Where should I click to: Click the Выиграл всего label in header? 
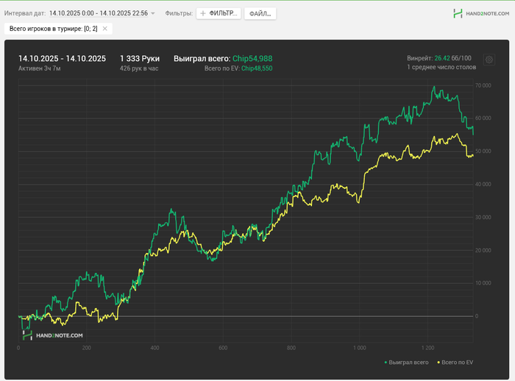[202, 58]
